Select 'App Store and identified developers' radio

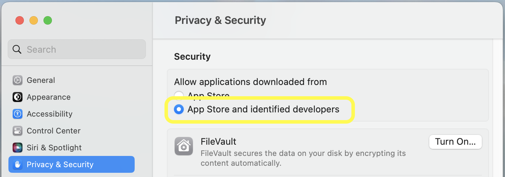179,110
